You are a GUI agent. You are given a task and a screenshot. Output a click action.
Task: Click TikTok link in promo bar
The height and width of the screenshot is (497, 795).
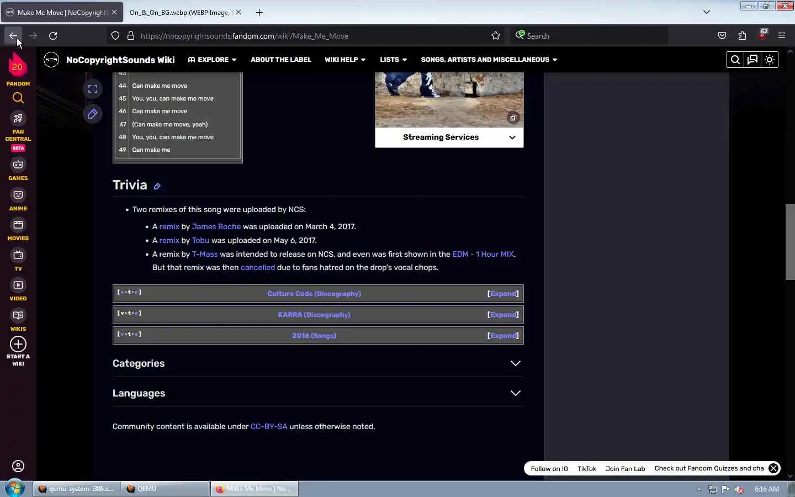point(587,469)
